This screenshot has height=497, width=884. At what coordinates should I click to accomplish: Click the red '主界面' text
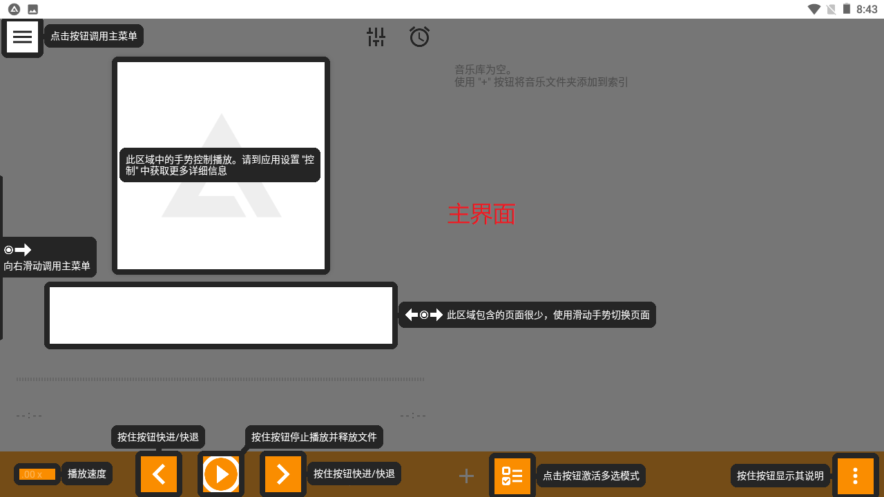coord(481,214)
